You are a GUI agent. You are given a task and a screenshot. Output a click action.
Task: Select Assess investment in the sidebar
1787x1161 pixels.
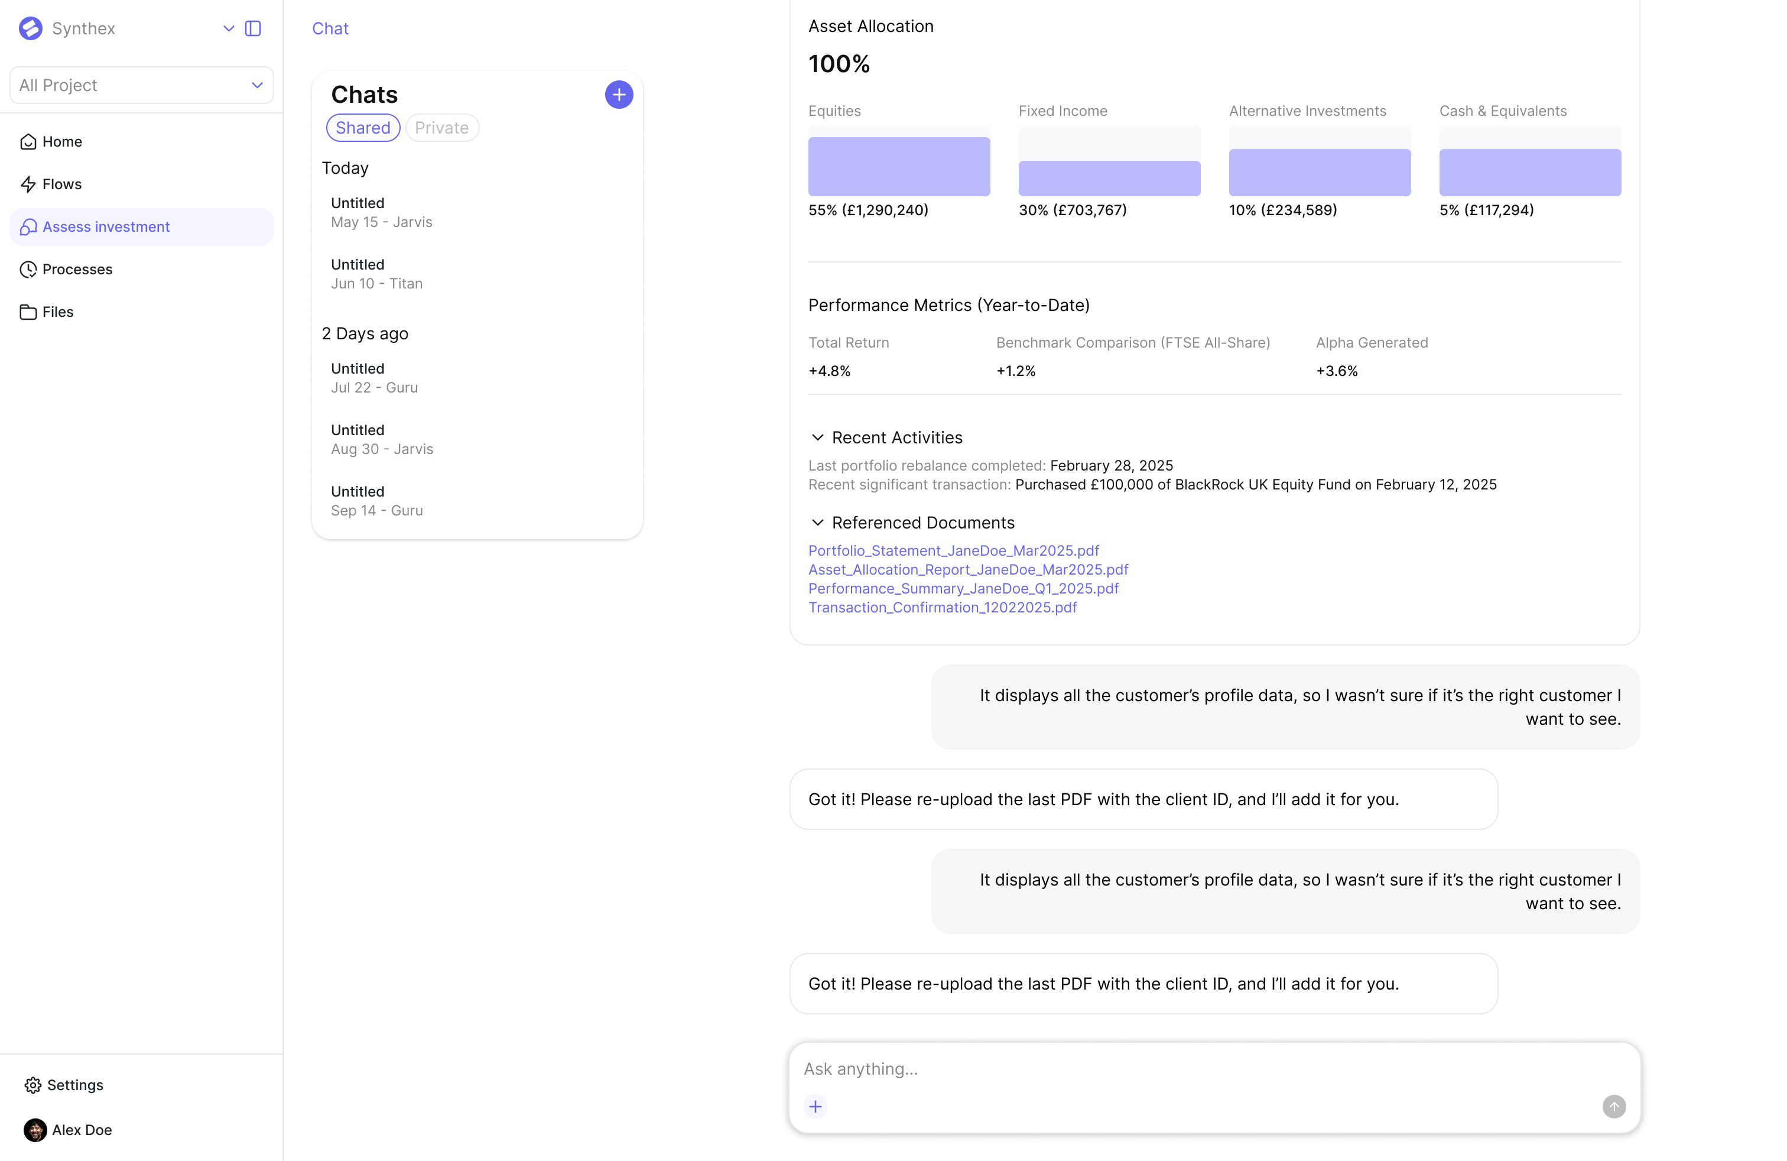[x=142, y=227]
